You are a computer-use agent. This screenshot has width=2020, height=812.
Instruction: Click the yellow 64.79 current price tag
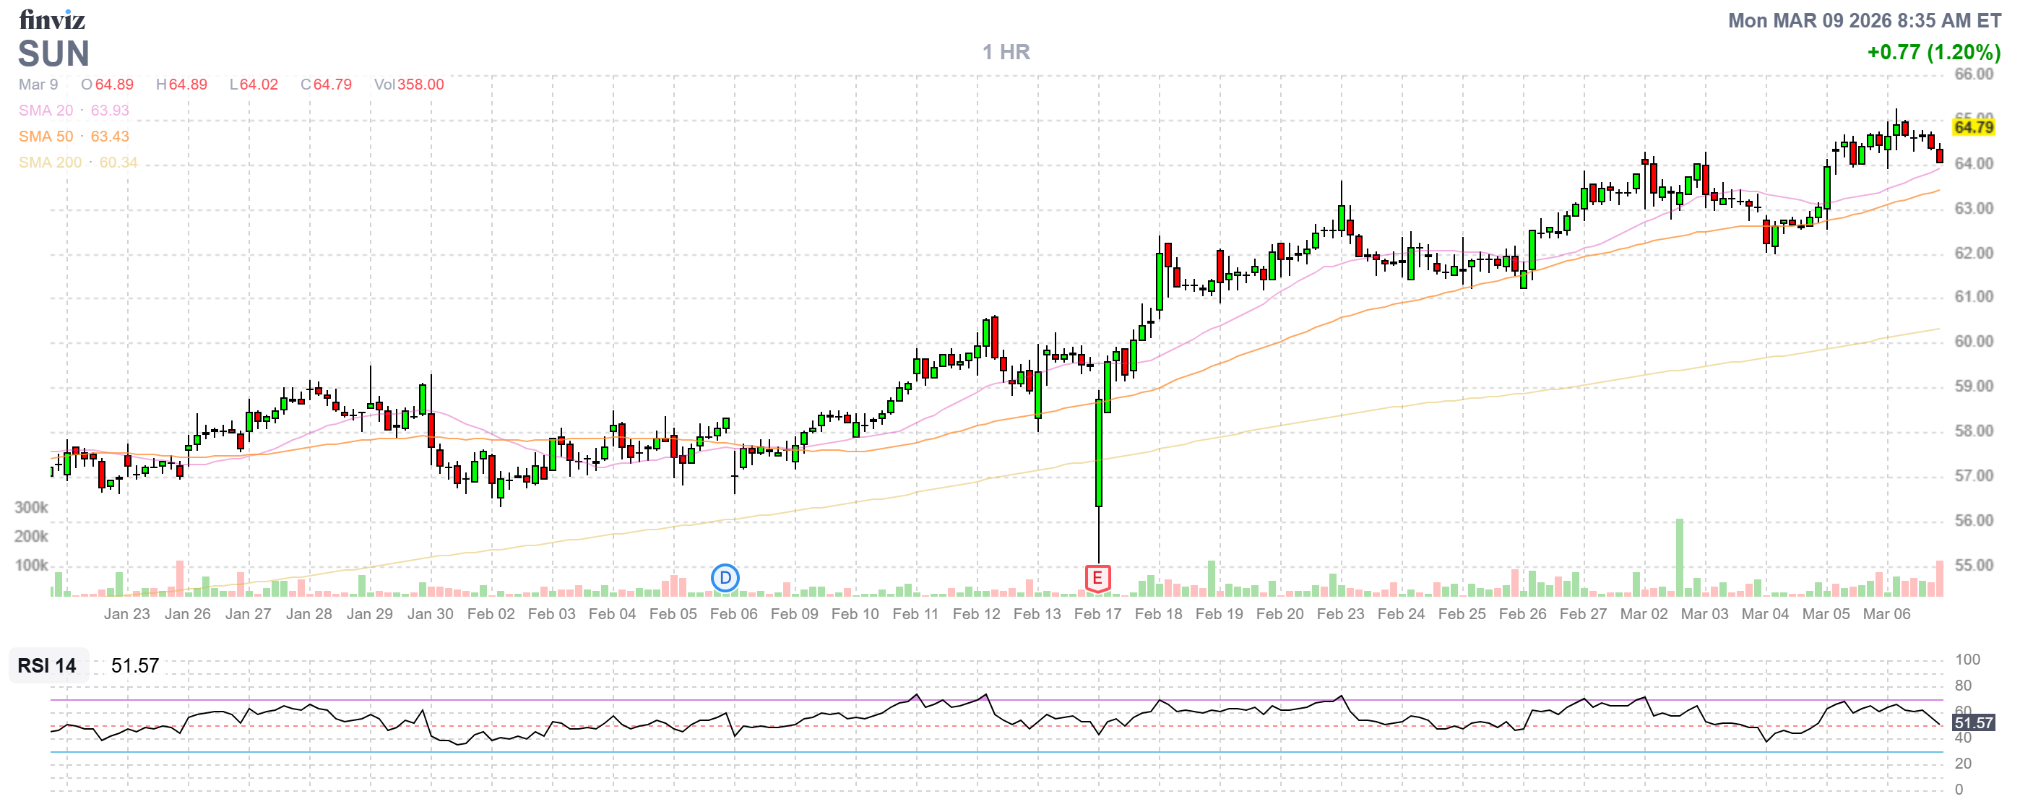click(x=1973, y=127)
